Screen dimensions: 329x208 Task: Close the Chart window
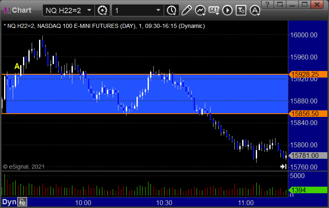pyautogui.click(x=317, y=4)
